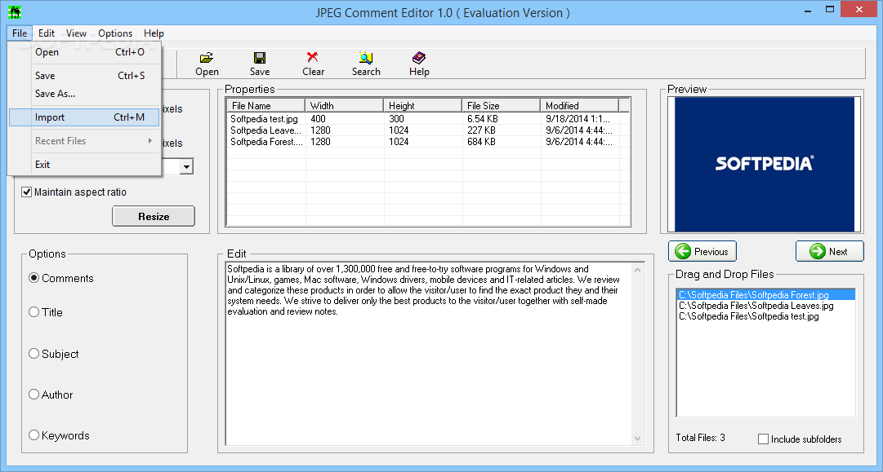Select C:\Softpedia Files\Softpedia Forest.jpg in list
The width and height of the screenshot is (883, 472).
coord(765,294)
